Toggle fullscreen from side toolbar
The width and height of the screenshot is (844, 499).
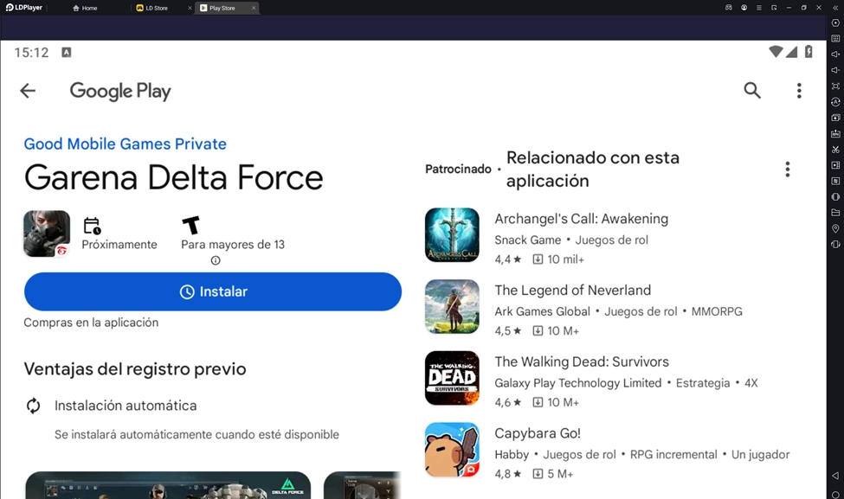pyautogui.click(x=835, y=86)
